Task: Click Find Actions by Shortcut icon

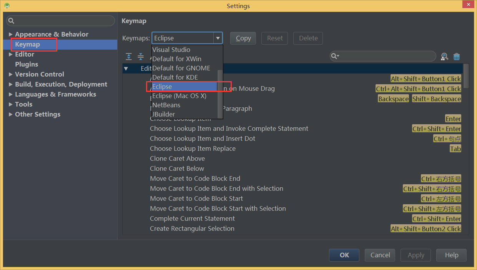Action: 444,57
